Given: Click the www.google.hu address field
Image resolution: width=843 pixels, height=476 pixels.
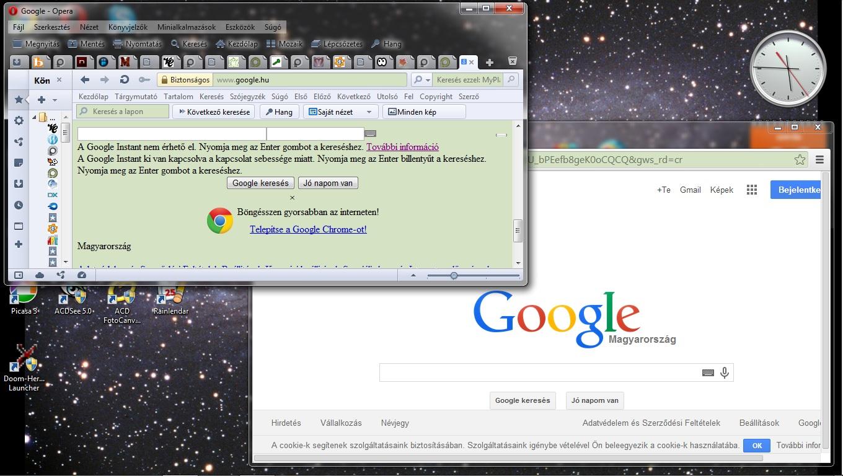Looking at the screenshot, I should coord(309,79).
